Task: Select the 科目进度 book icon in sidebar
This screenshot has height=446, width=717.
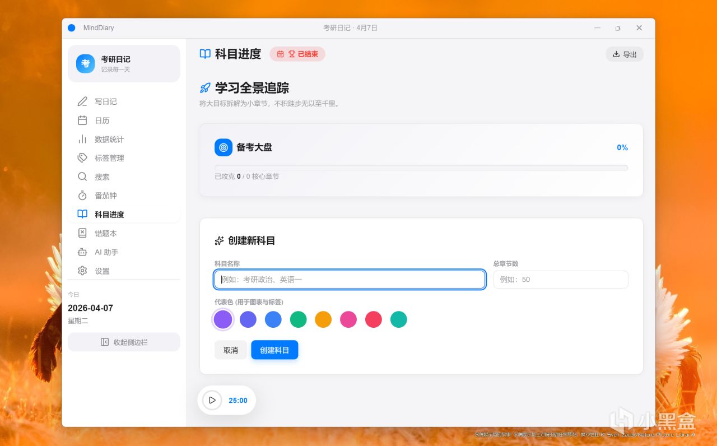Action: pyautogui.click(x=82, y=214)
